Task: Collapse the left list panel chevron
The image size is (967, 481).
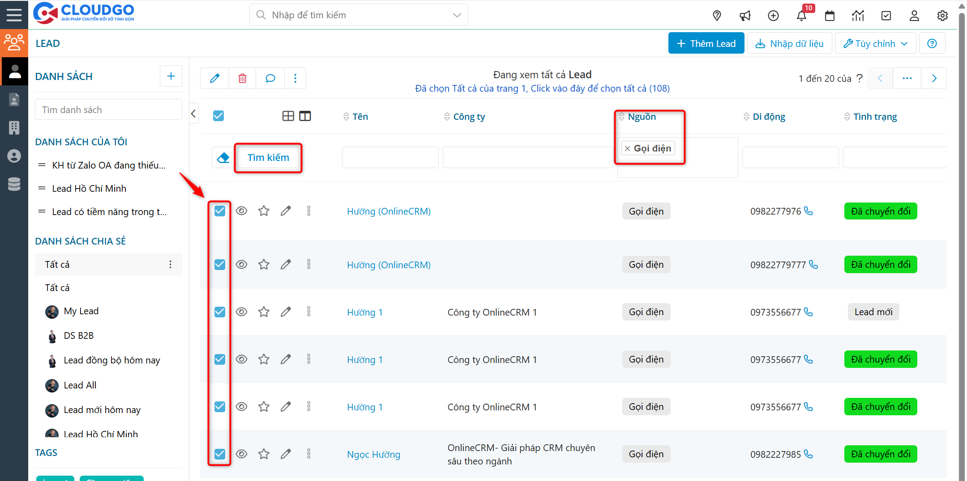Action: pyautogui.click(x=193, y=114)
